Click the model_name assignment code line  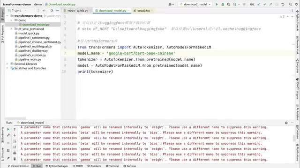(x=126, y=53)
